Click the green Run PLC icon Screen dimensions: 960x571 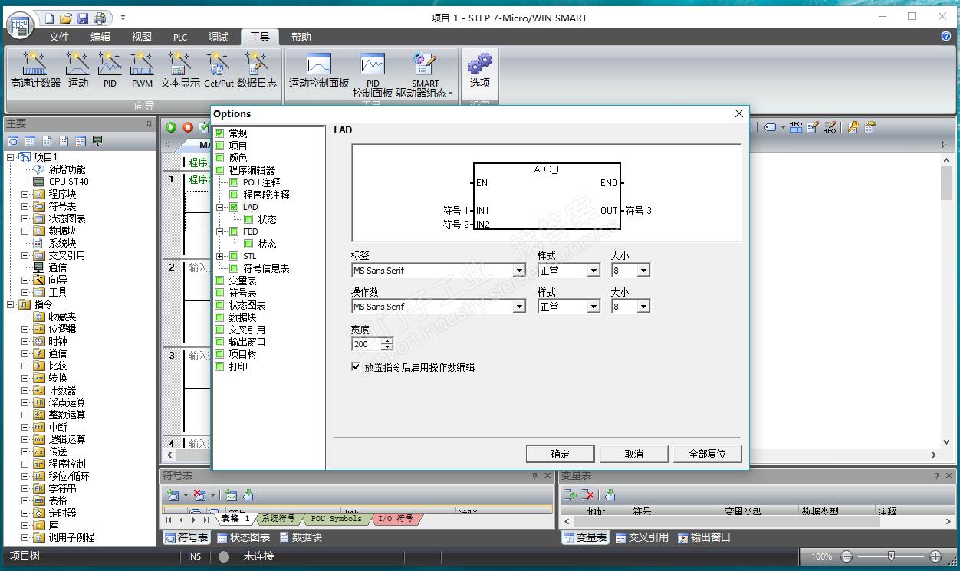tap(171, 127)
